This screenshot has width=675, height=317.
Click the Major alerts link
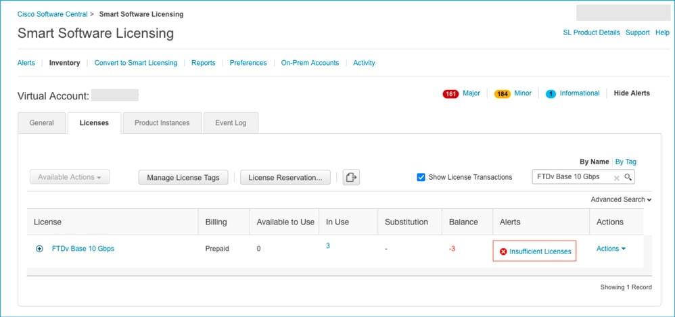[x=471, y=93]
